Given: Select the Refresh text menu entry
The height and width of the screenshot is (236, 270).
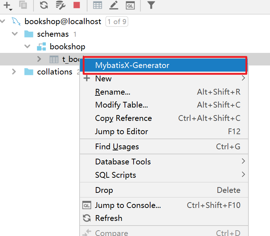Looking at the screenshot, I should coord(109,218).
